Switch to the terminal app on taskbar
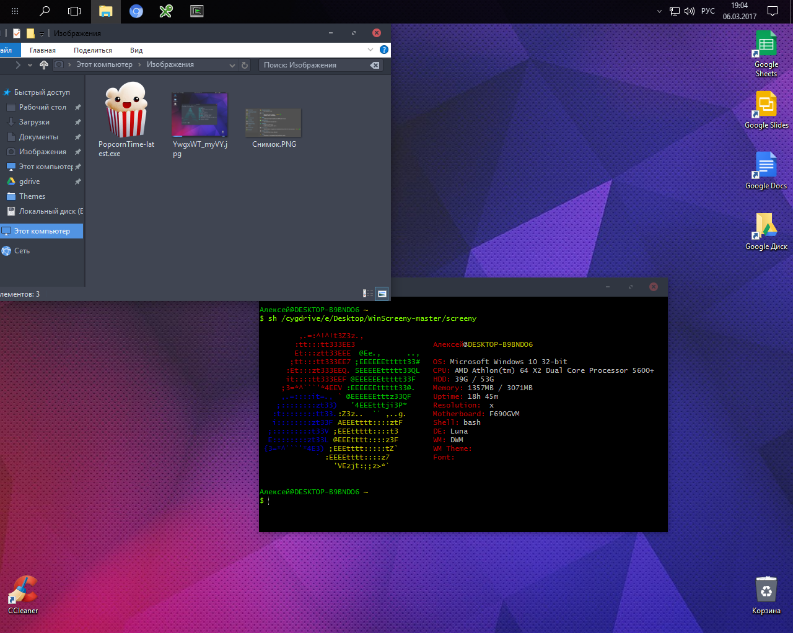 197,11
